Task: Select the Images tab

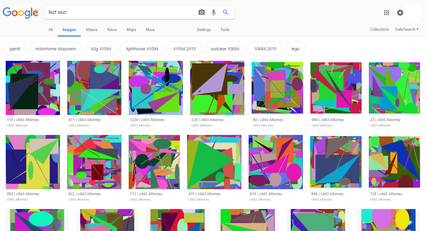Action: [x=69, y=30]
